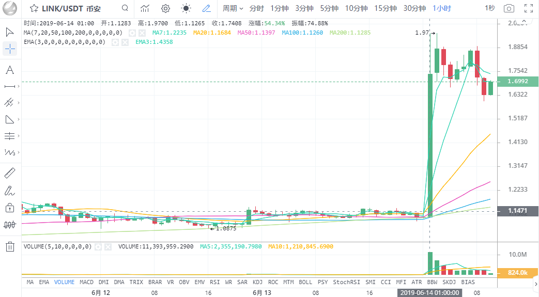
Task: Add the BOLL indicator
Action: [305, 282]
